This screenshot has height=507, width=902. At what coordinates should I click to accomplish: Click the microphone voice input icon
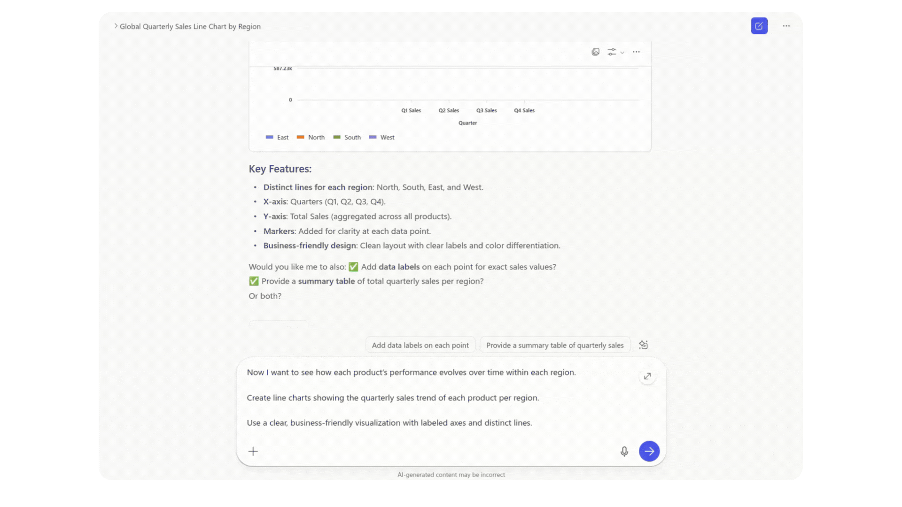click(x=624, y=451)
